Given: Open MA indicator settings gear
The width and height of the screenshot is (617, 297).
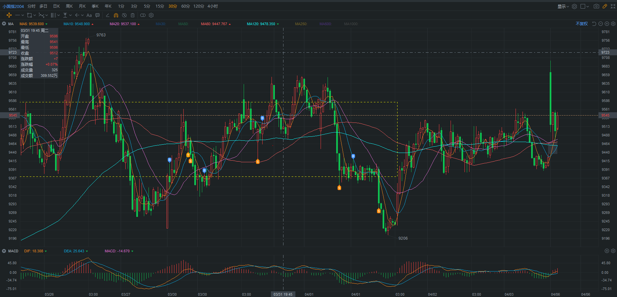Looking at the screenshot, I should coord(613,24).
